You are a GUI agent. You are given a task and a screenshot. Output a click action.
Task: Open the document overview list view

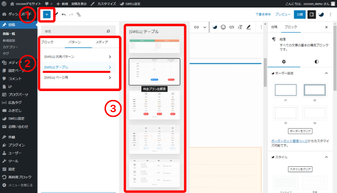coord(79,14)
